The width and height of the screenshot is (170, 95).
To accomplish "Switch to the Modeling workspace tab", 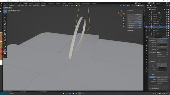I will (x=31, y=3).
